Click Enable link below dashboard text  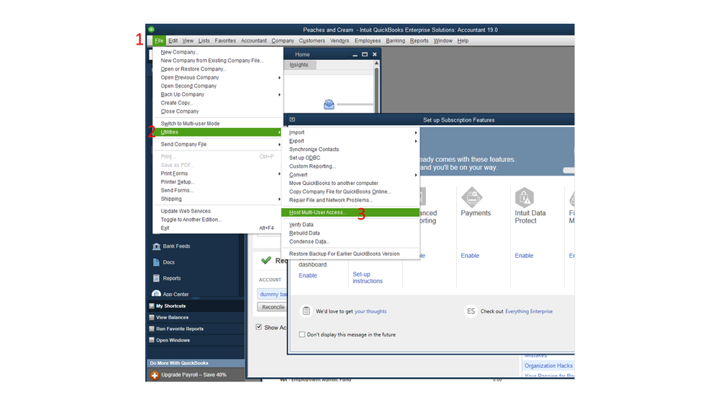[307, 275]
